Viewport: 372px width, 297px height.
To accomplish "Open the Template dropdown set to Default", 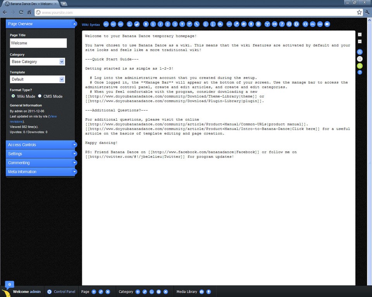I will 37,79.
